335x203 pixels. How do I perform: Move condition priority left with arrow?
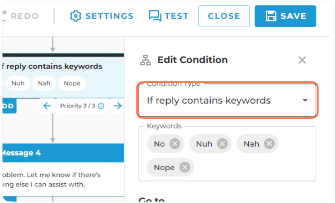pos(47,106)
